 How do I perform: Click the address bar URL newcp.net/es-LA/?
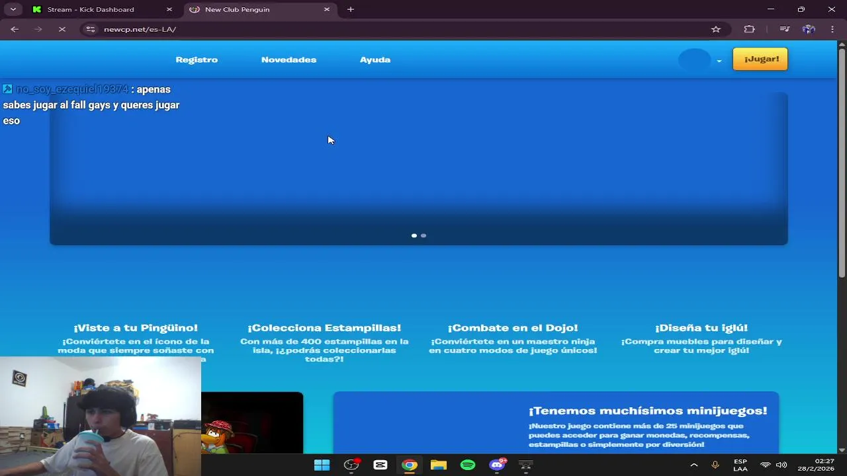140,29
